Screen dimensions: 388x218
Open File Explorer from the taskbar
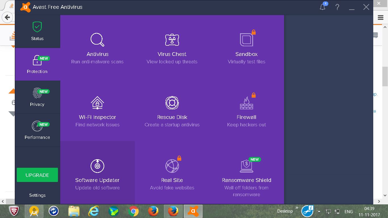point(74,211)
